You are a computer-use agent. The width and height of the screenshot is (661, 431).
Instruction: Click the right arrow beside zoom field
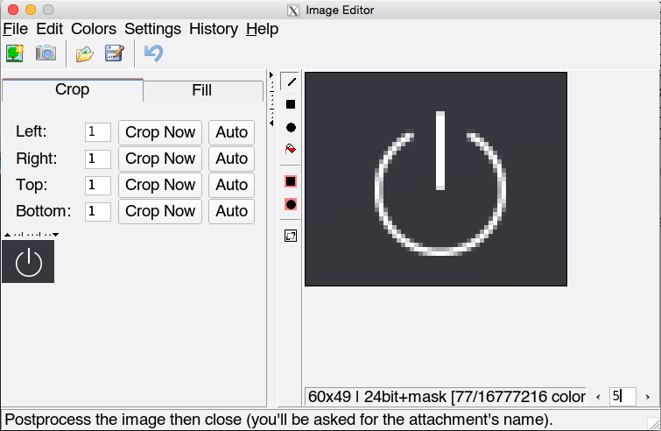(x=648, y=397)
